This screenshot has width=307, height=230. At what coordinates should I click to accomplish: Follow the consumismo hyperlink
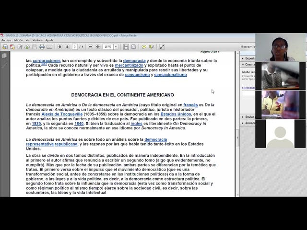click(x=137, y=75)
